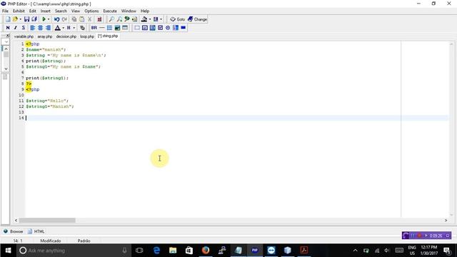Align text right
Viewport: 457px width, 257px height.
pyautogui.click(x=48, y=28)
